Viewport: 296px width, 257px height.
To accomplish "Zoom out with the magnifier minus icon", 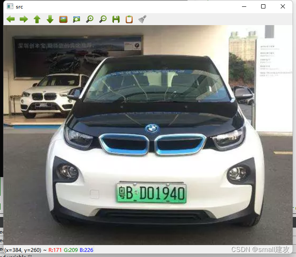I will (x=103, y=19).
